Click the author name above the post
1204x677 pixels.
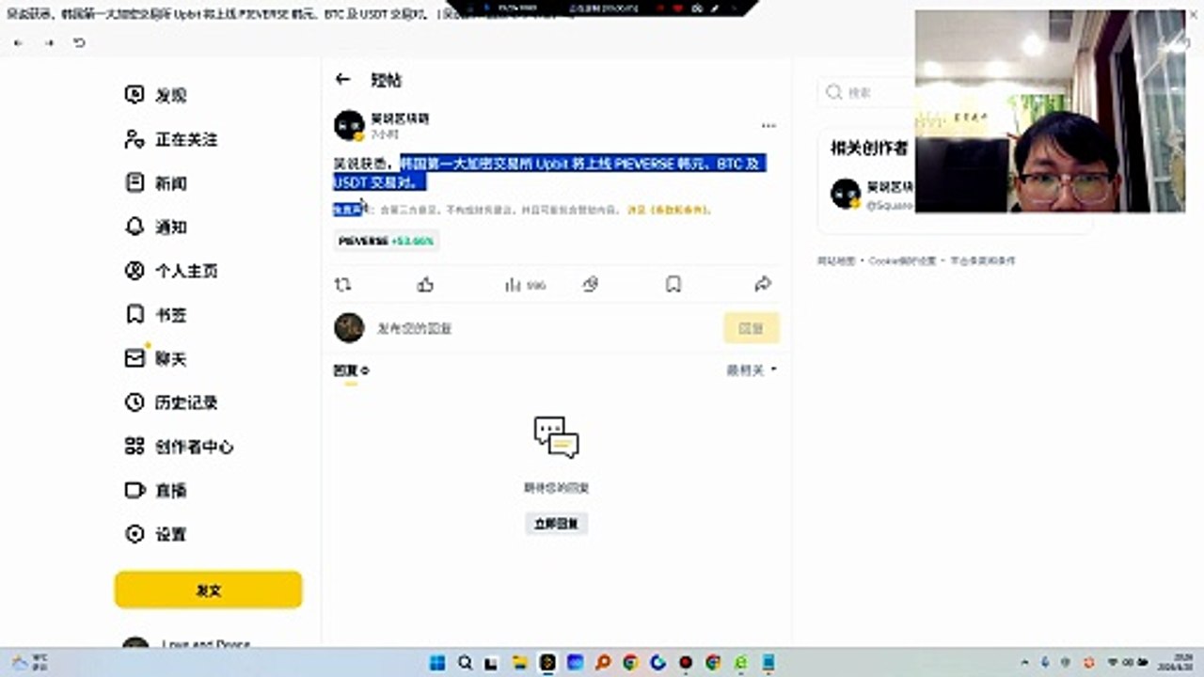tap(400, 119)
